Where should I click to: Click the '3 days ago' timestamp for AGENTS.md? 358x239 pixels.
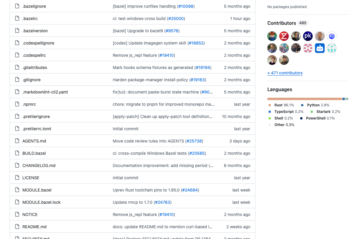pos(240,141)
